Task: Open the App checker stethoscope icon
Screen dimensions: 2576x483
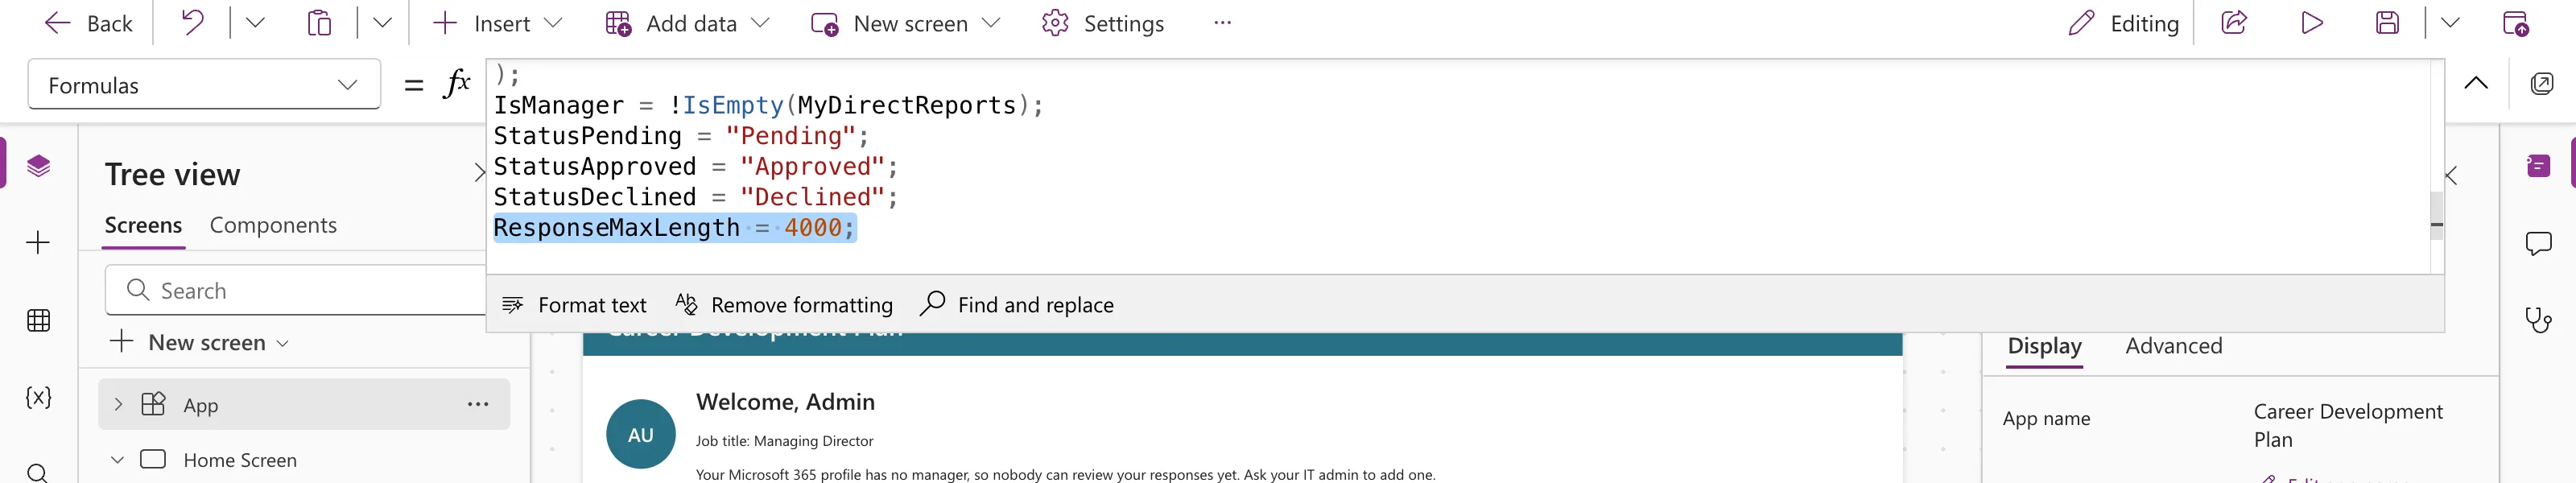Action: coord(2538,320)
